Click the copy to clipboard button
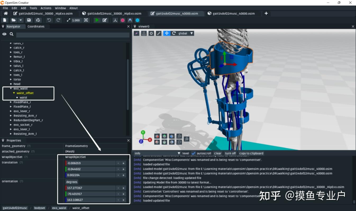The height and width of the screenshot is (211, 356). coord(251,153)
